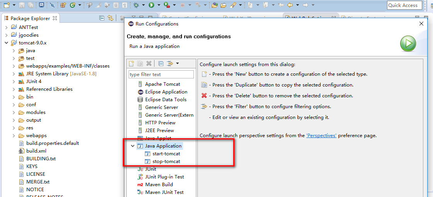Open the New Java Class dropdown arrow

pyautogui.click(x=80, y=5)
